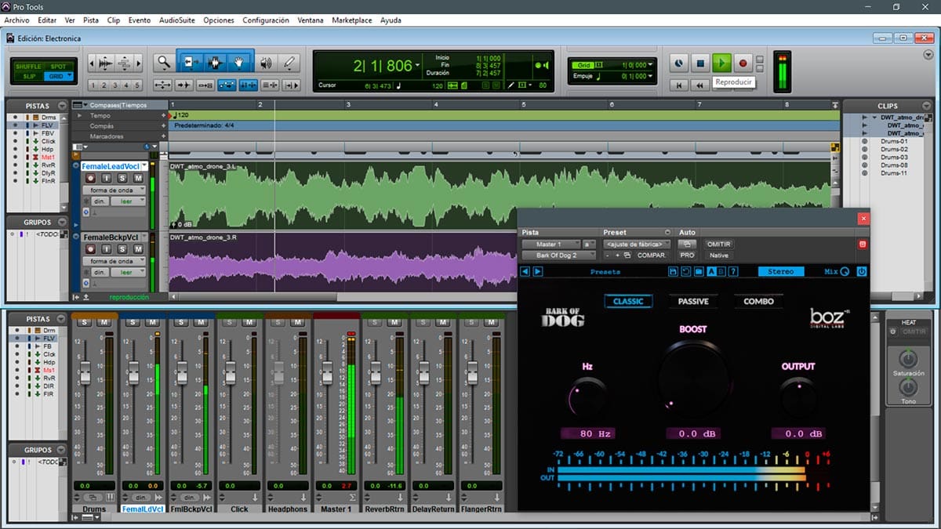Toggle Bark of Dog power button
Viewport: 941px width, 529px height.
pyautogui.click(x=862, y=271)
